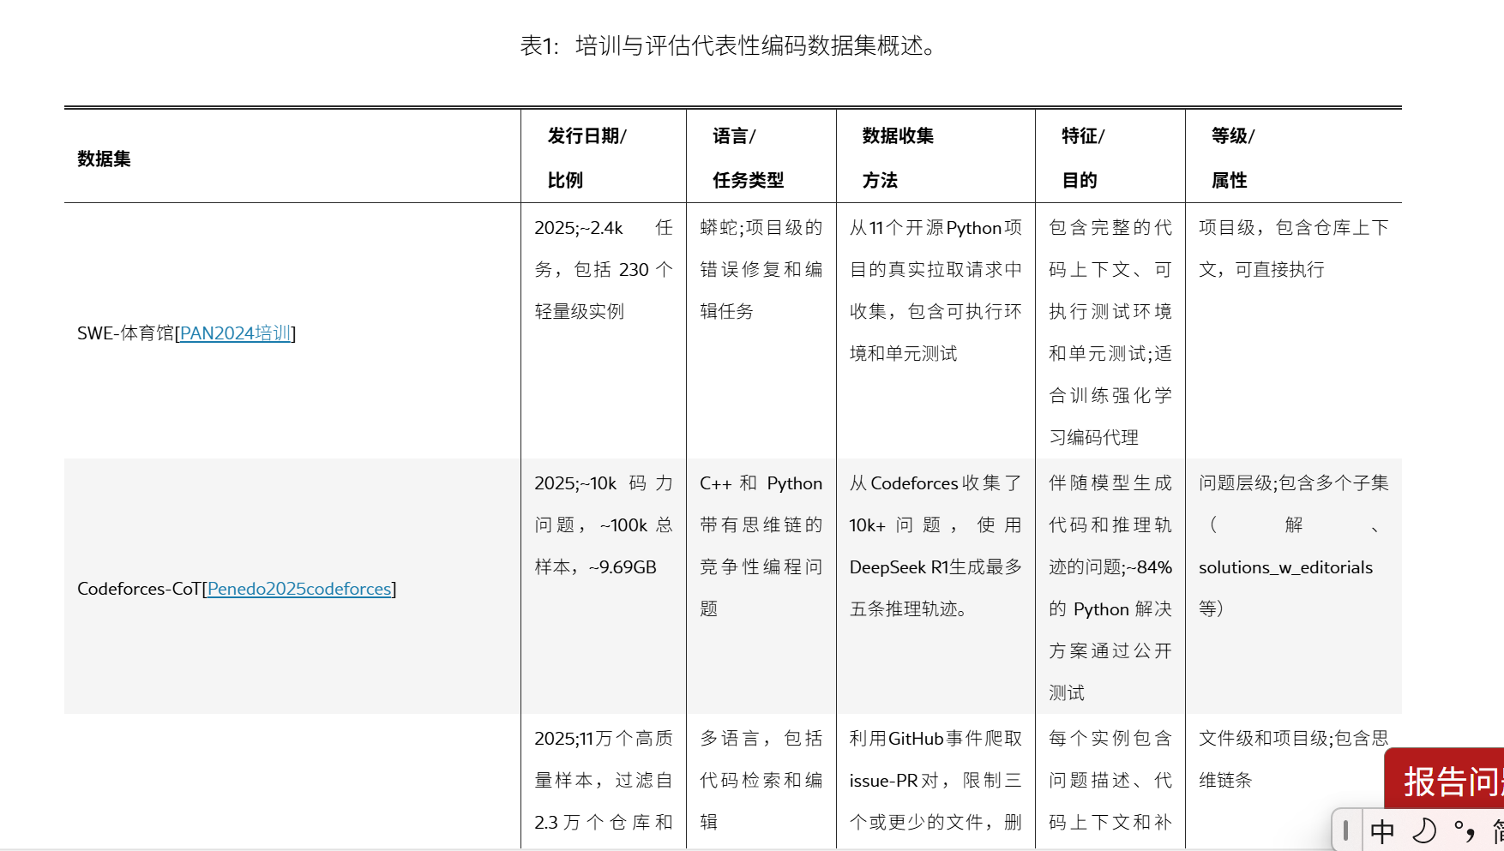This screenshot has width=1504, height=851.
Task: Open the PAN2024培训 hyperlink
Action: pyautogui.click(x=234, y=333)
